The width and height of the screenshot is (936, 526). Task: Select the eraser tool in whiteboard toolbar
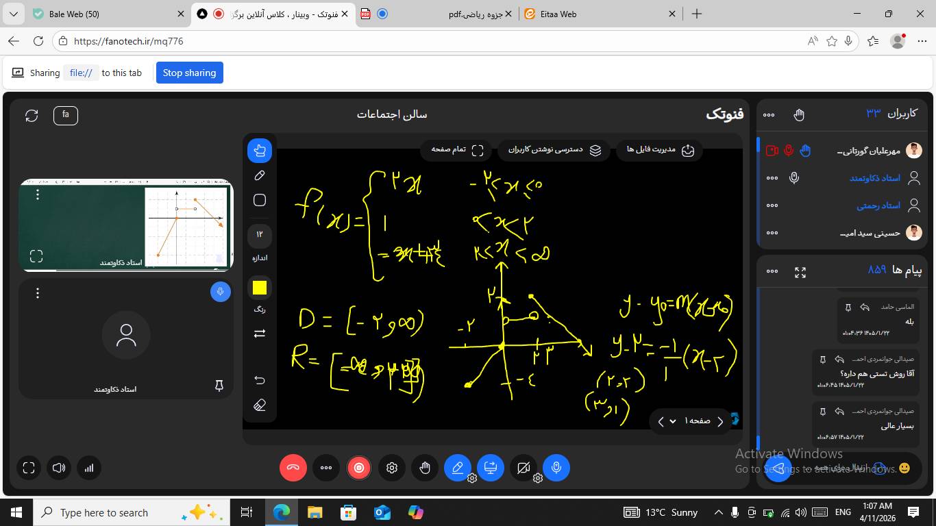[260, 405]
